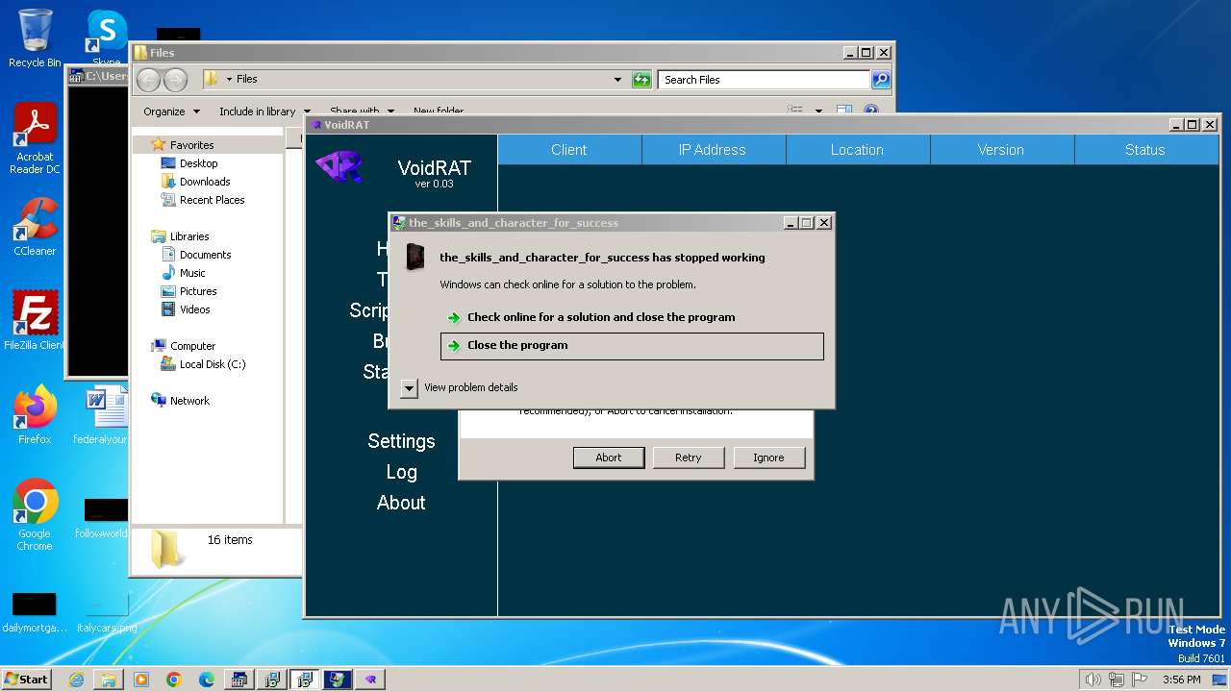Click Chrome icon in taskbar

pyautogui.click(x=174, y=680)
